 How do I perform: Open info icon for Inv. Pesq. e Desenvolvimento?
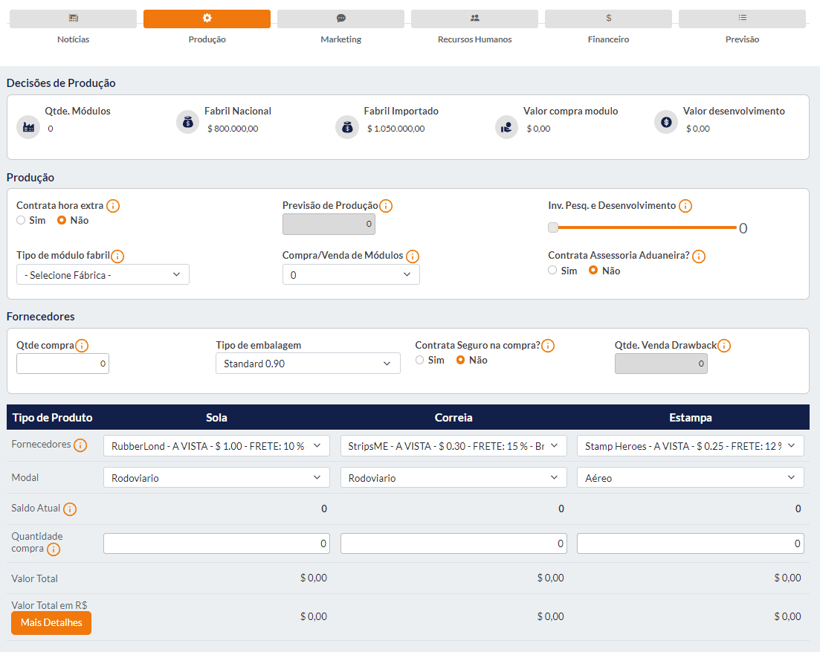point(685,206)
